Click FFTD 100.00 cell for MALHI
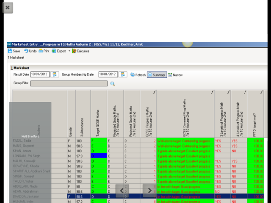 pyautogui.click(x=255, y=161)
